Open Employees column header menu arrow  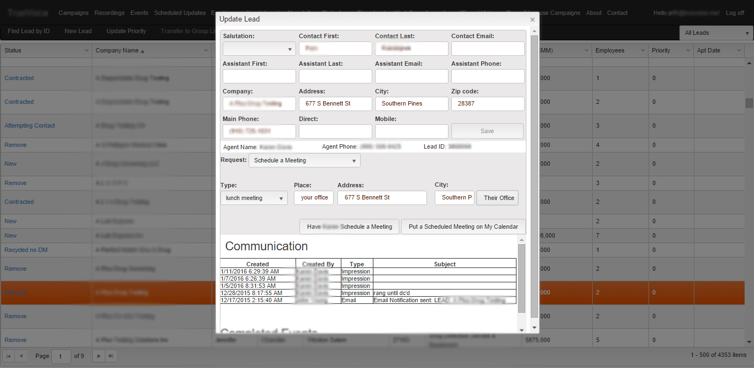pos(642,50)
